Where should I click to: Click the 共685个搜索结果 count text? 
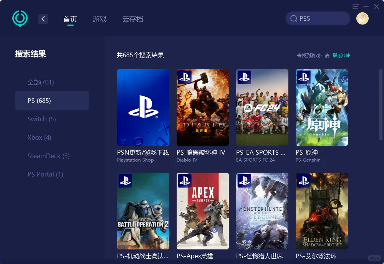[140, 55]
